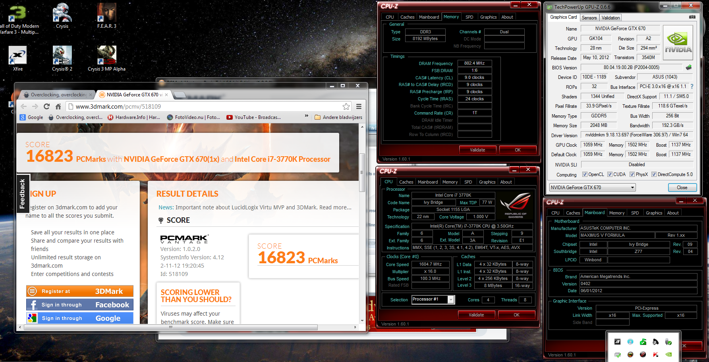Open the Hardware.Info bookmark
Screen dimensions: 709x362
[x=134, y=117]
